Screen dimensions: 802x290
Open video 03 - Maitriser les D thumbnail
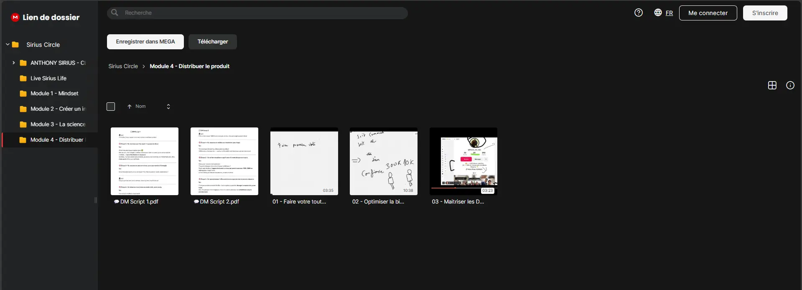tap(463, 161)
